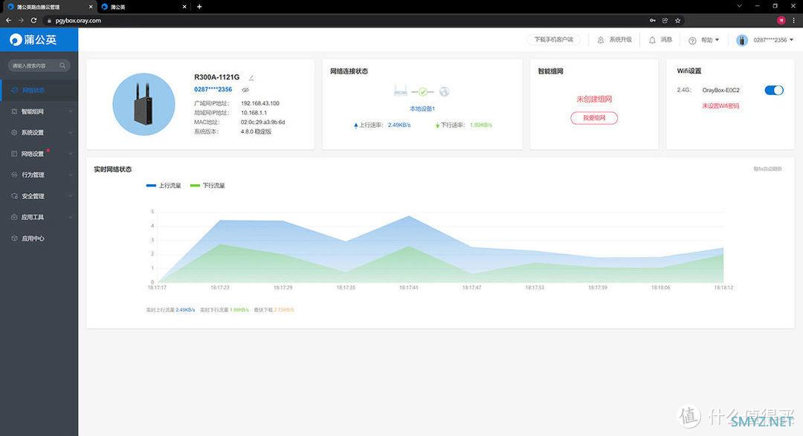The image size is (803, 436).
Task: Expand the 网络设置 chevron in the sidebar
Action: coord(70,154)
